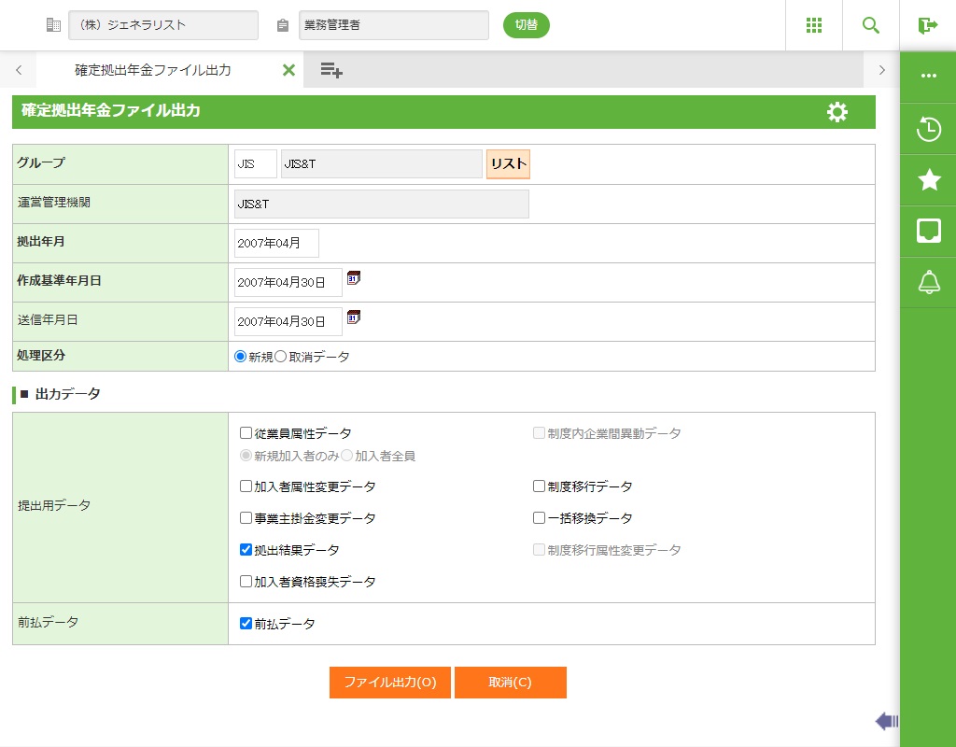Open the inbox tray icon in sidebar
The image size is (956, 747).
click(x=929, y=231)
